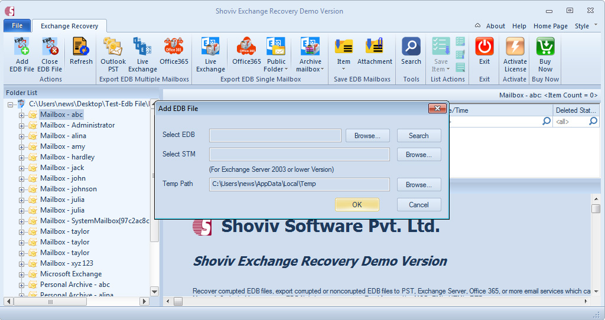Open the File menu tab
The image size is (605, 320).
(17, 25)
